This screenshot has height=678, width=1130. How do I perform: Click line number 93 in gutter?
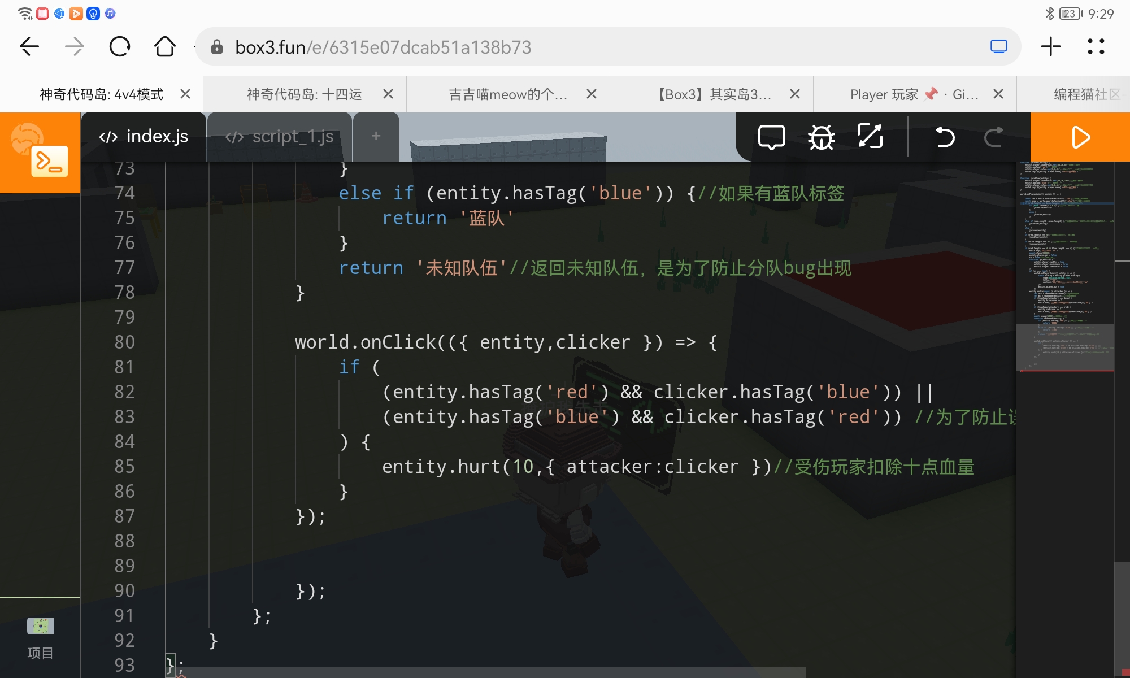(124, 665)
